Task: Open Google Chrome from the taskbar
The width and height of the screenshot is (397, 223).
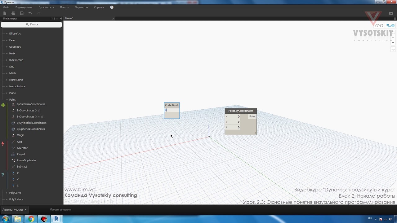Action: [x=31, y=219]
